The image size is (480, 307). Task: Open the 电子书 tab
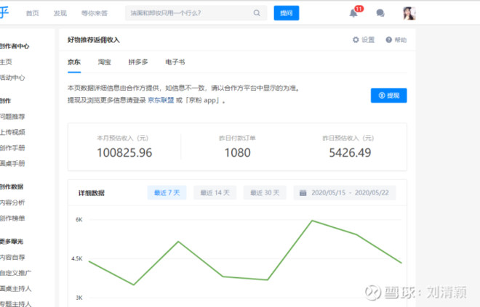pyautogui.click(x=175, y=63)
